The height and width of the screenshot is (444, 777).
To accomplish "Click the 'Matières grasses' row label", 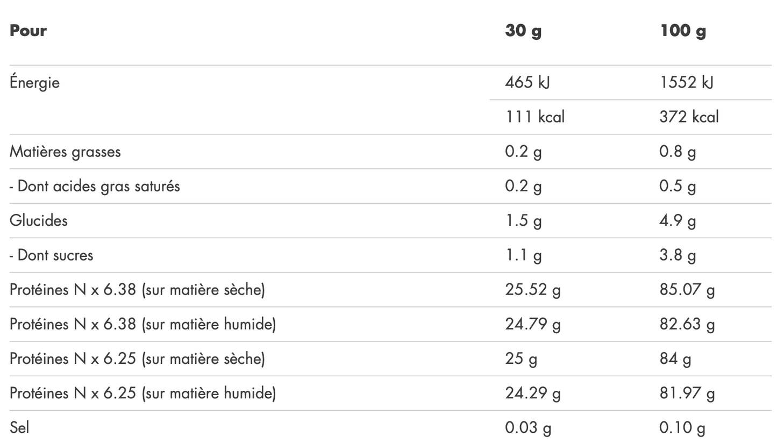I will pos(65,152).
